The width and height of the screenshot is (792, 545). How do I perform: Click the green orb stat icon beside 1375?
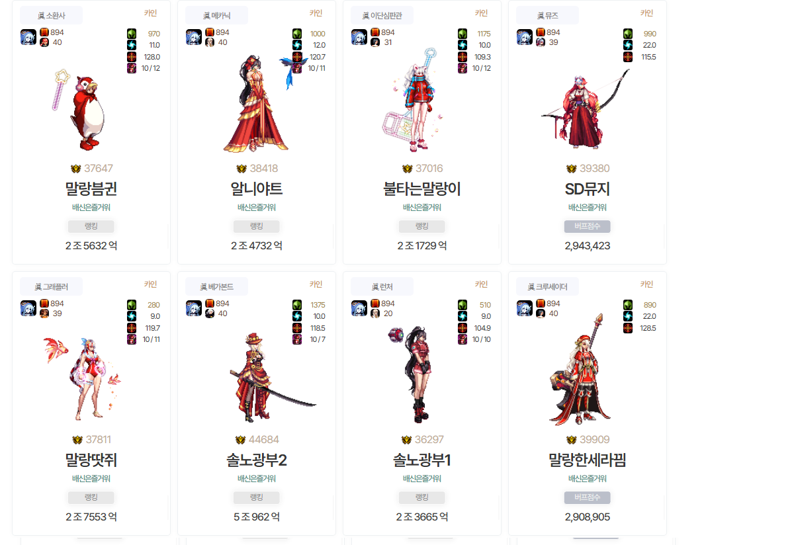click(x=297, y=304)
